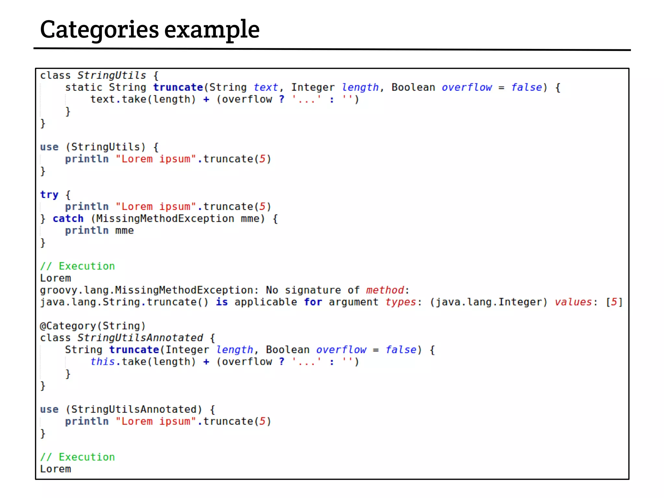
Task: Click the '(java.lang.Integer)' argument type text
Action: pos(488,302)
